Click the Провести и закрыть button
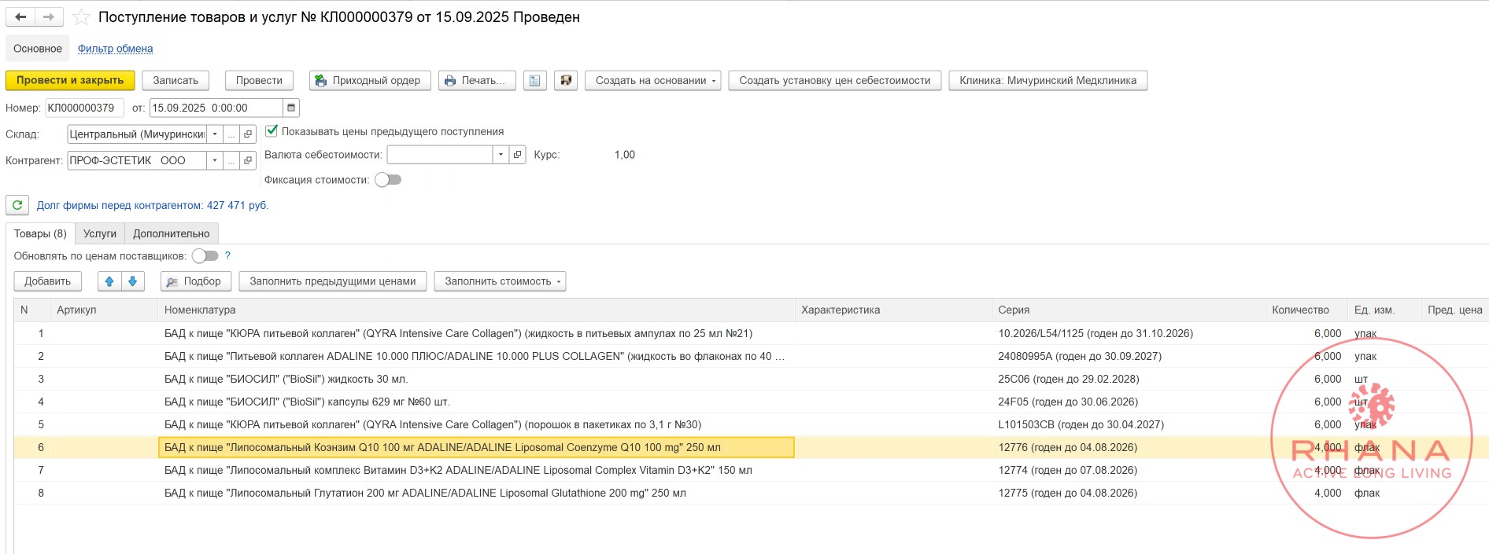 click(x=70, y=80)
